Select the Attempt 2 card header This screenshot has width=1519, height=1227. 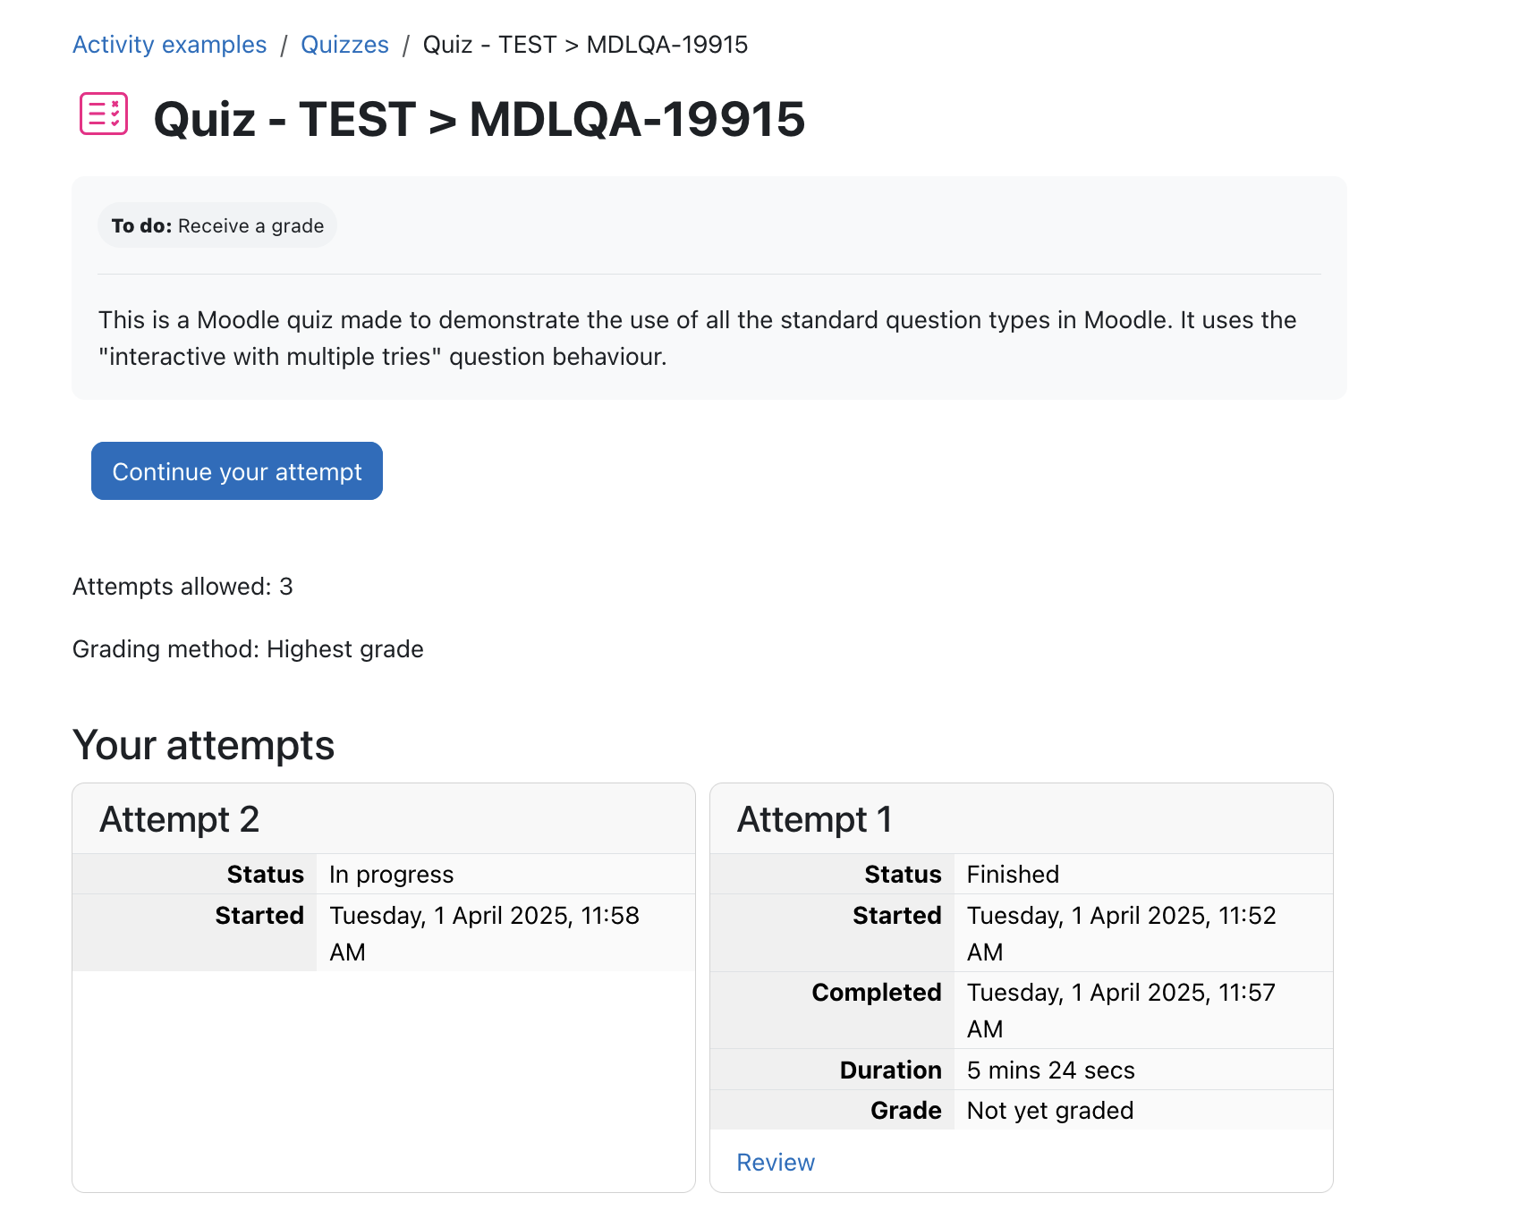click(384, 819)
